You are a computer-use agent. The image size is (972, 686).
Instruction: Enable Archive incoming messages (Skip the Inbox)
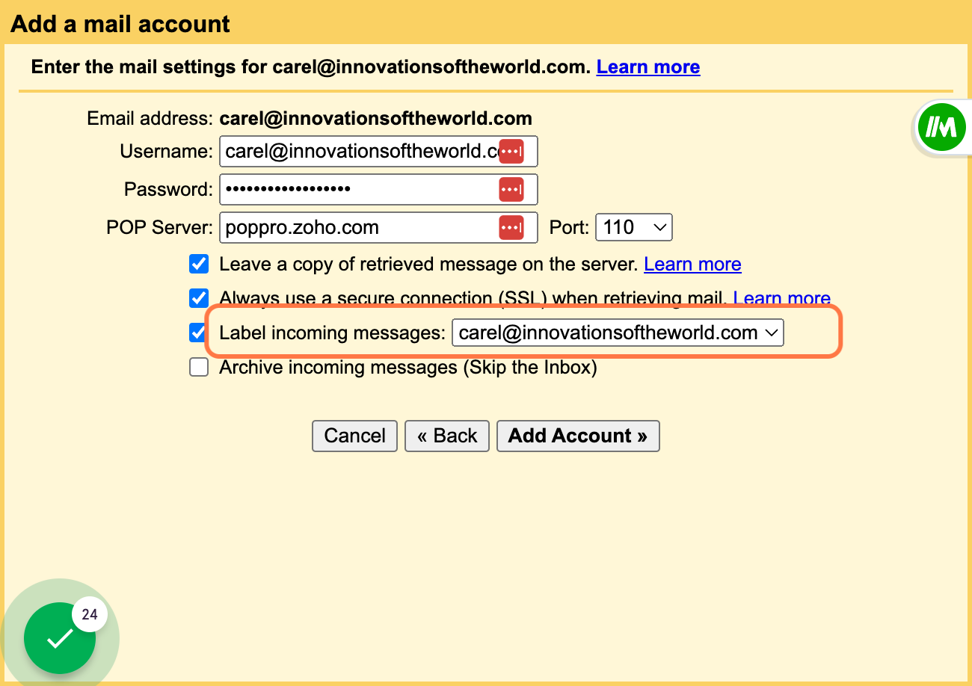click(199, 367)
